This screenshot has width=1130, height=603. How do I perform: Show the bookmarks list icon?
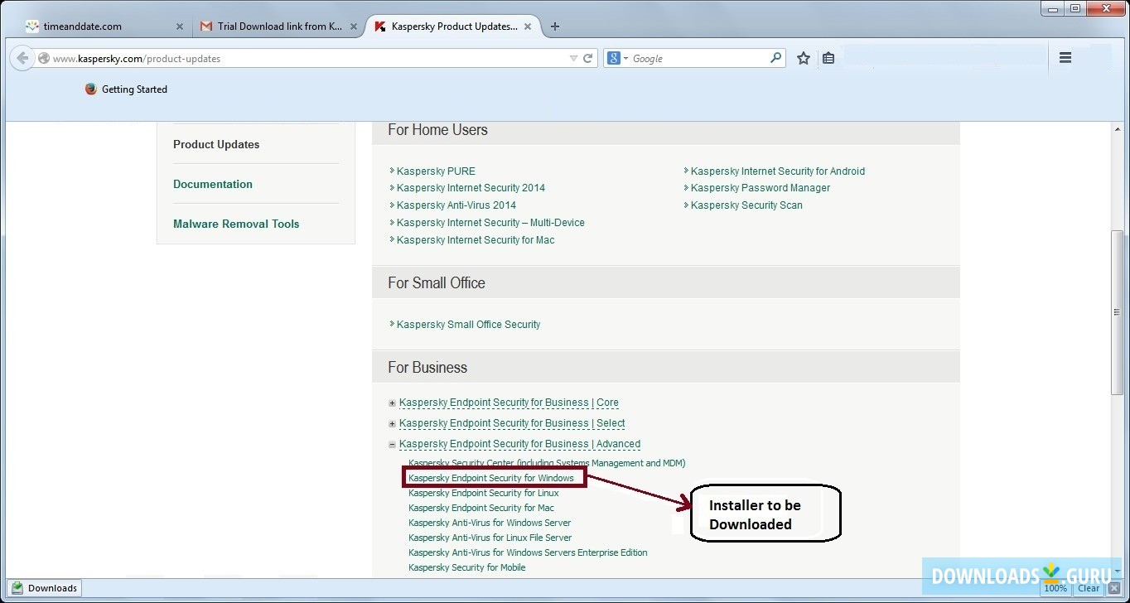pos(828,58)
